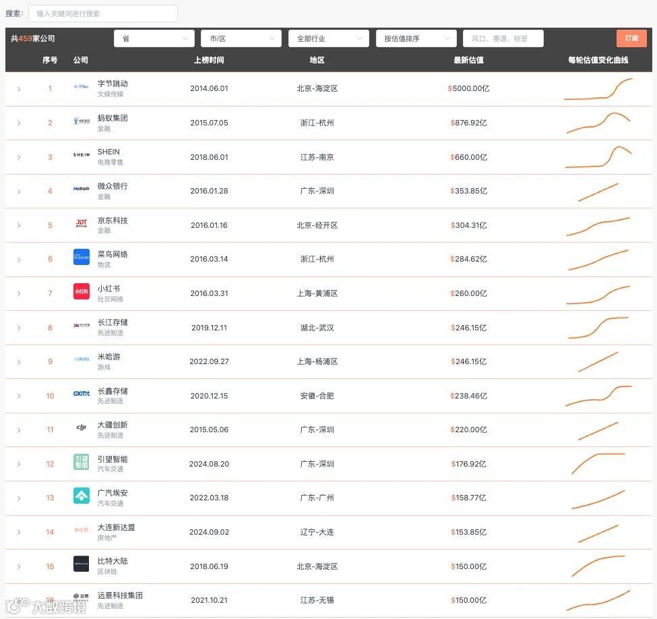
Task: Open the 长鑫存储 company name link
Action: pyautogui.click(x=113, y=391)
